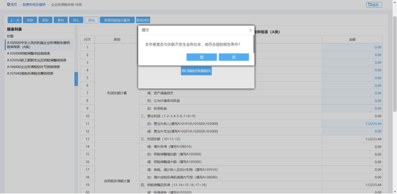
Task: Click the 报表列表 panel heading
Action: (x=14, y=29)
